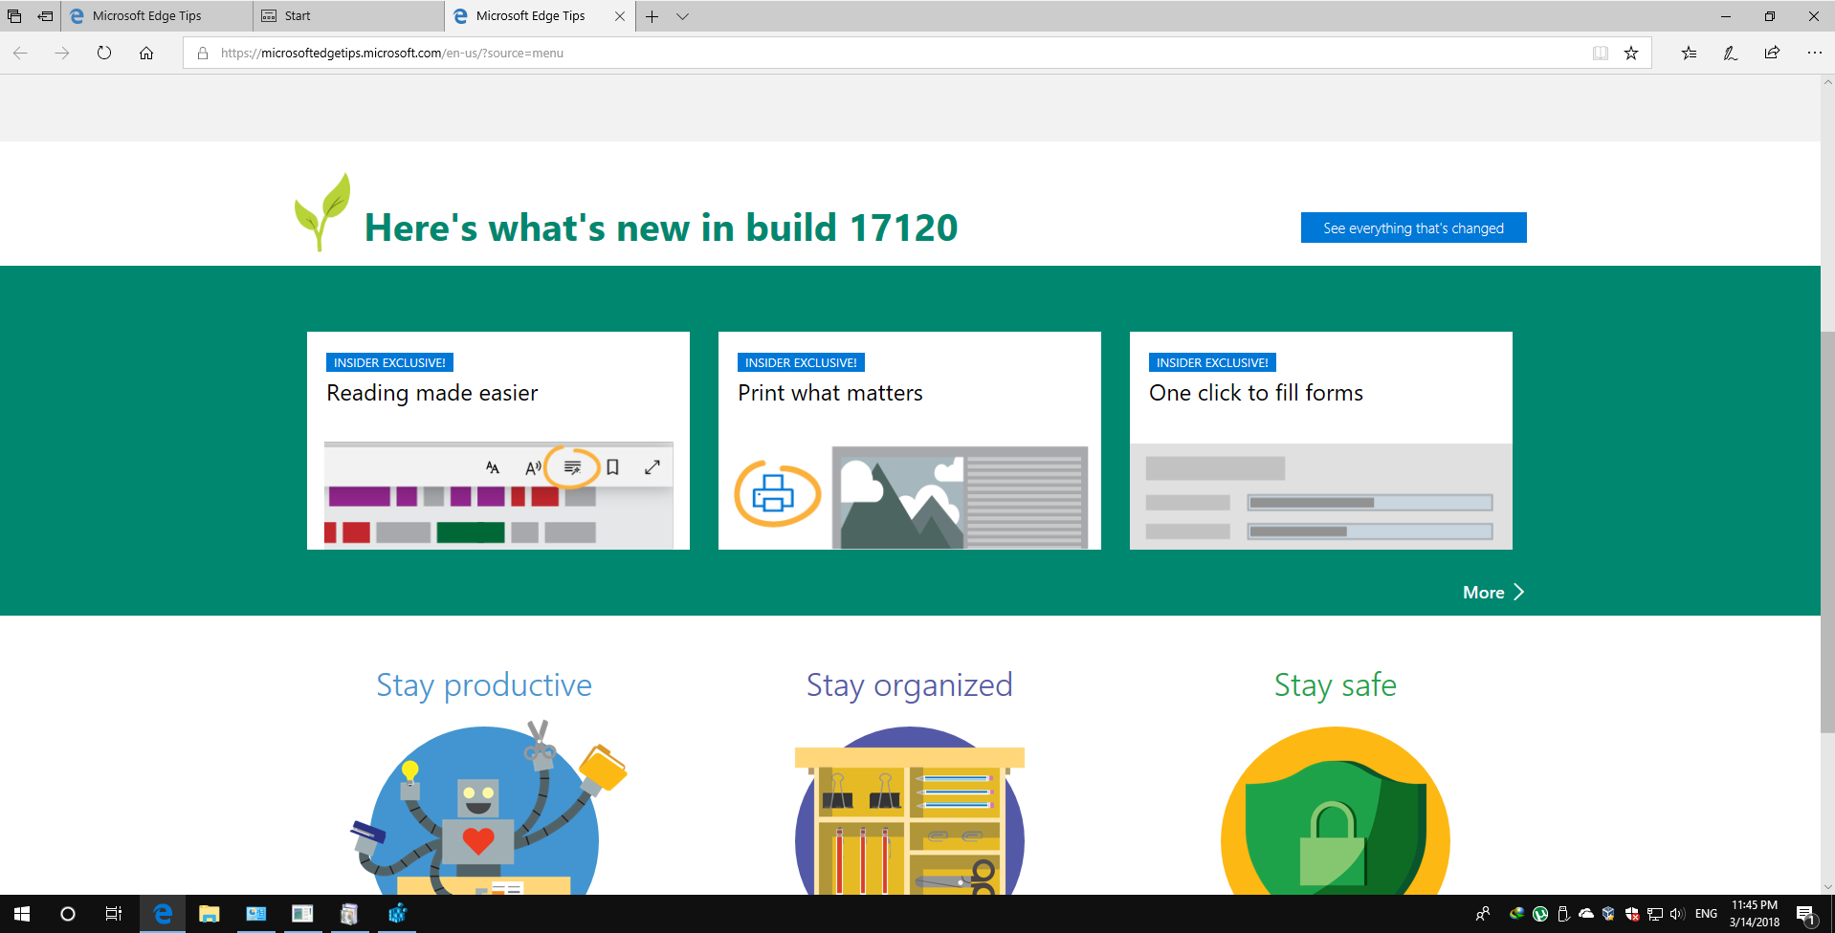Close the active Microsoft Edge Tips tab
Screen dimensions: 1835x933
(620, 16)
